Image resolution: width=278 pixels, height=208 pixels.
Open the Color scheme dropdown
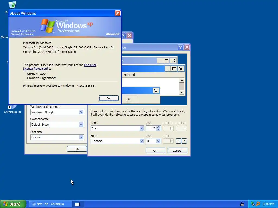[81, 125]
